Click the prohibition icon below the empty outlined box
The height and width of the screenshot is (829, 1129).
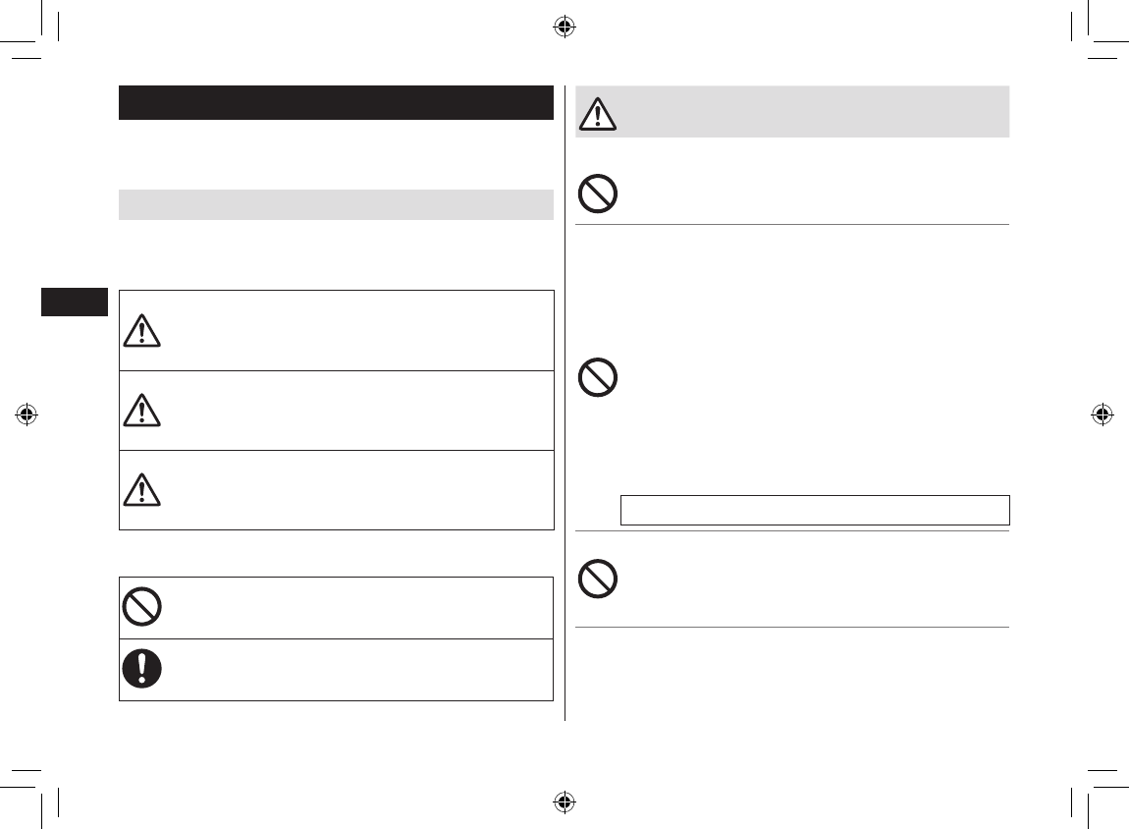click(598, 579)
